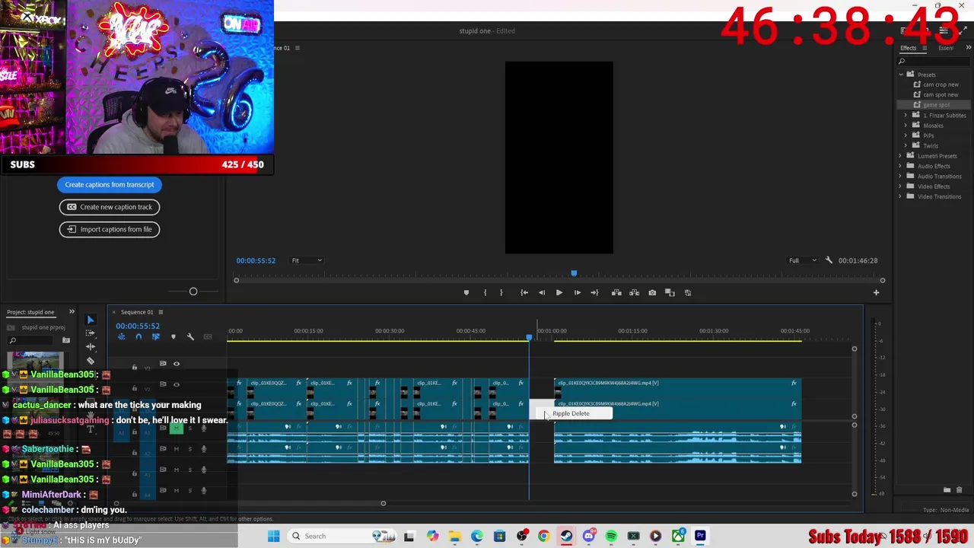Toggle Insert and overwrite sequences as nests
This screenshot has height=548, width=974.
pyautogui.click(x=121, y=336)
